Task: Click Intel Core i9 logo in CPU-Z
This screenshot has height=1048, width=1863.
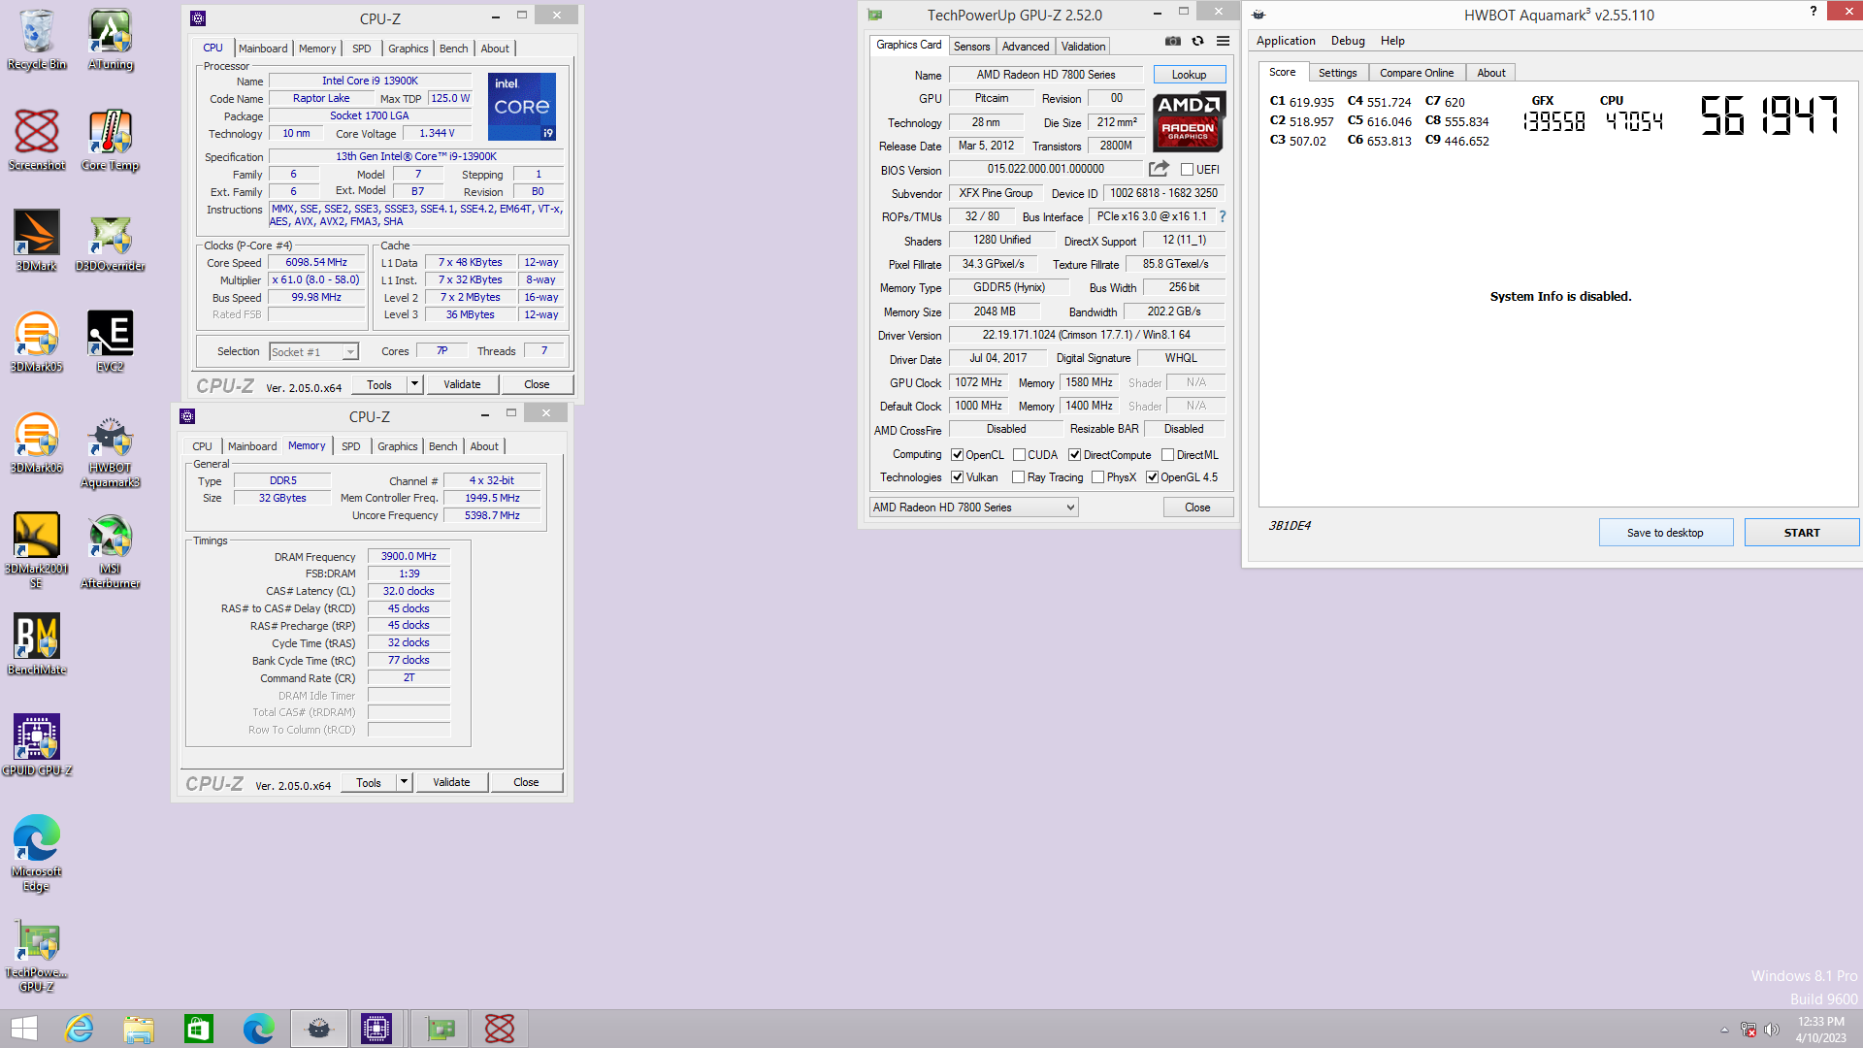Action: pyautogui.click(x=521, y=107)
